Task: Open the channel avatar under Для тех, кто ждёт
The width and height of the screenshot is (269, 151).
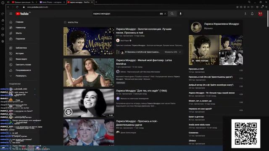Action: tap(118, 99)
